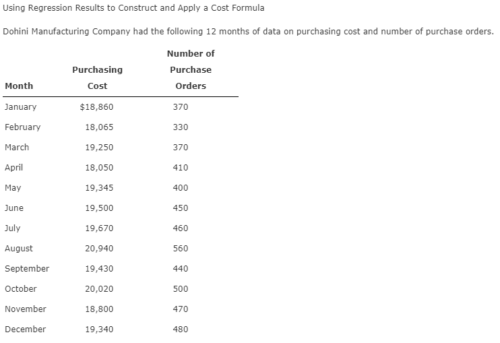
Task: Select the July cost 19,670
Action: [x=99, y=228]
